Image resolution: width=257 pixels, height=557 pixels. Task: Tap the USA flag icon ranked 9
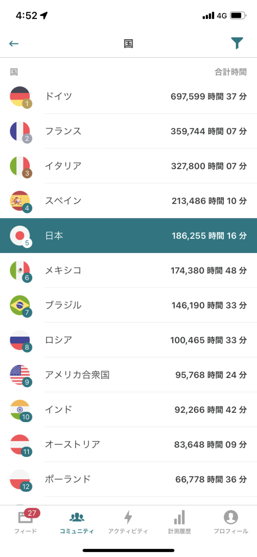tap(20, 375)
